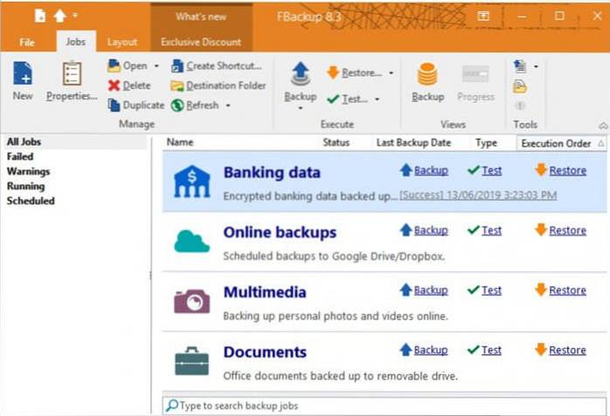The width and height of the screenshot is (610, 416).
Task: Click Restore link for Online backups
Action: tap(567, 230)
